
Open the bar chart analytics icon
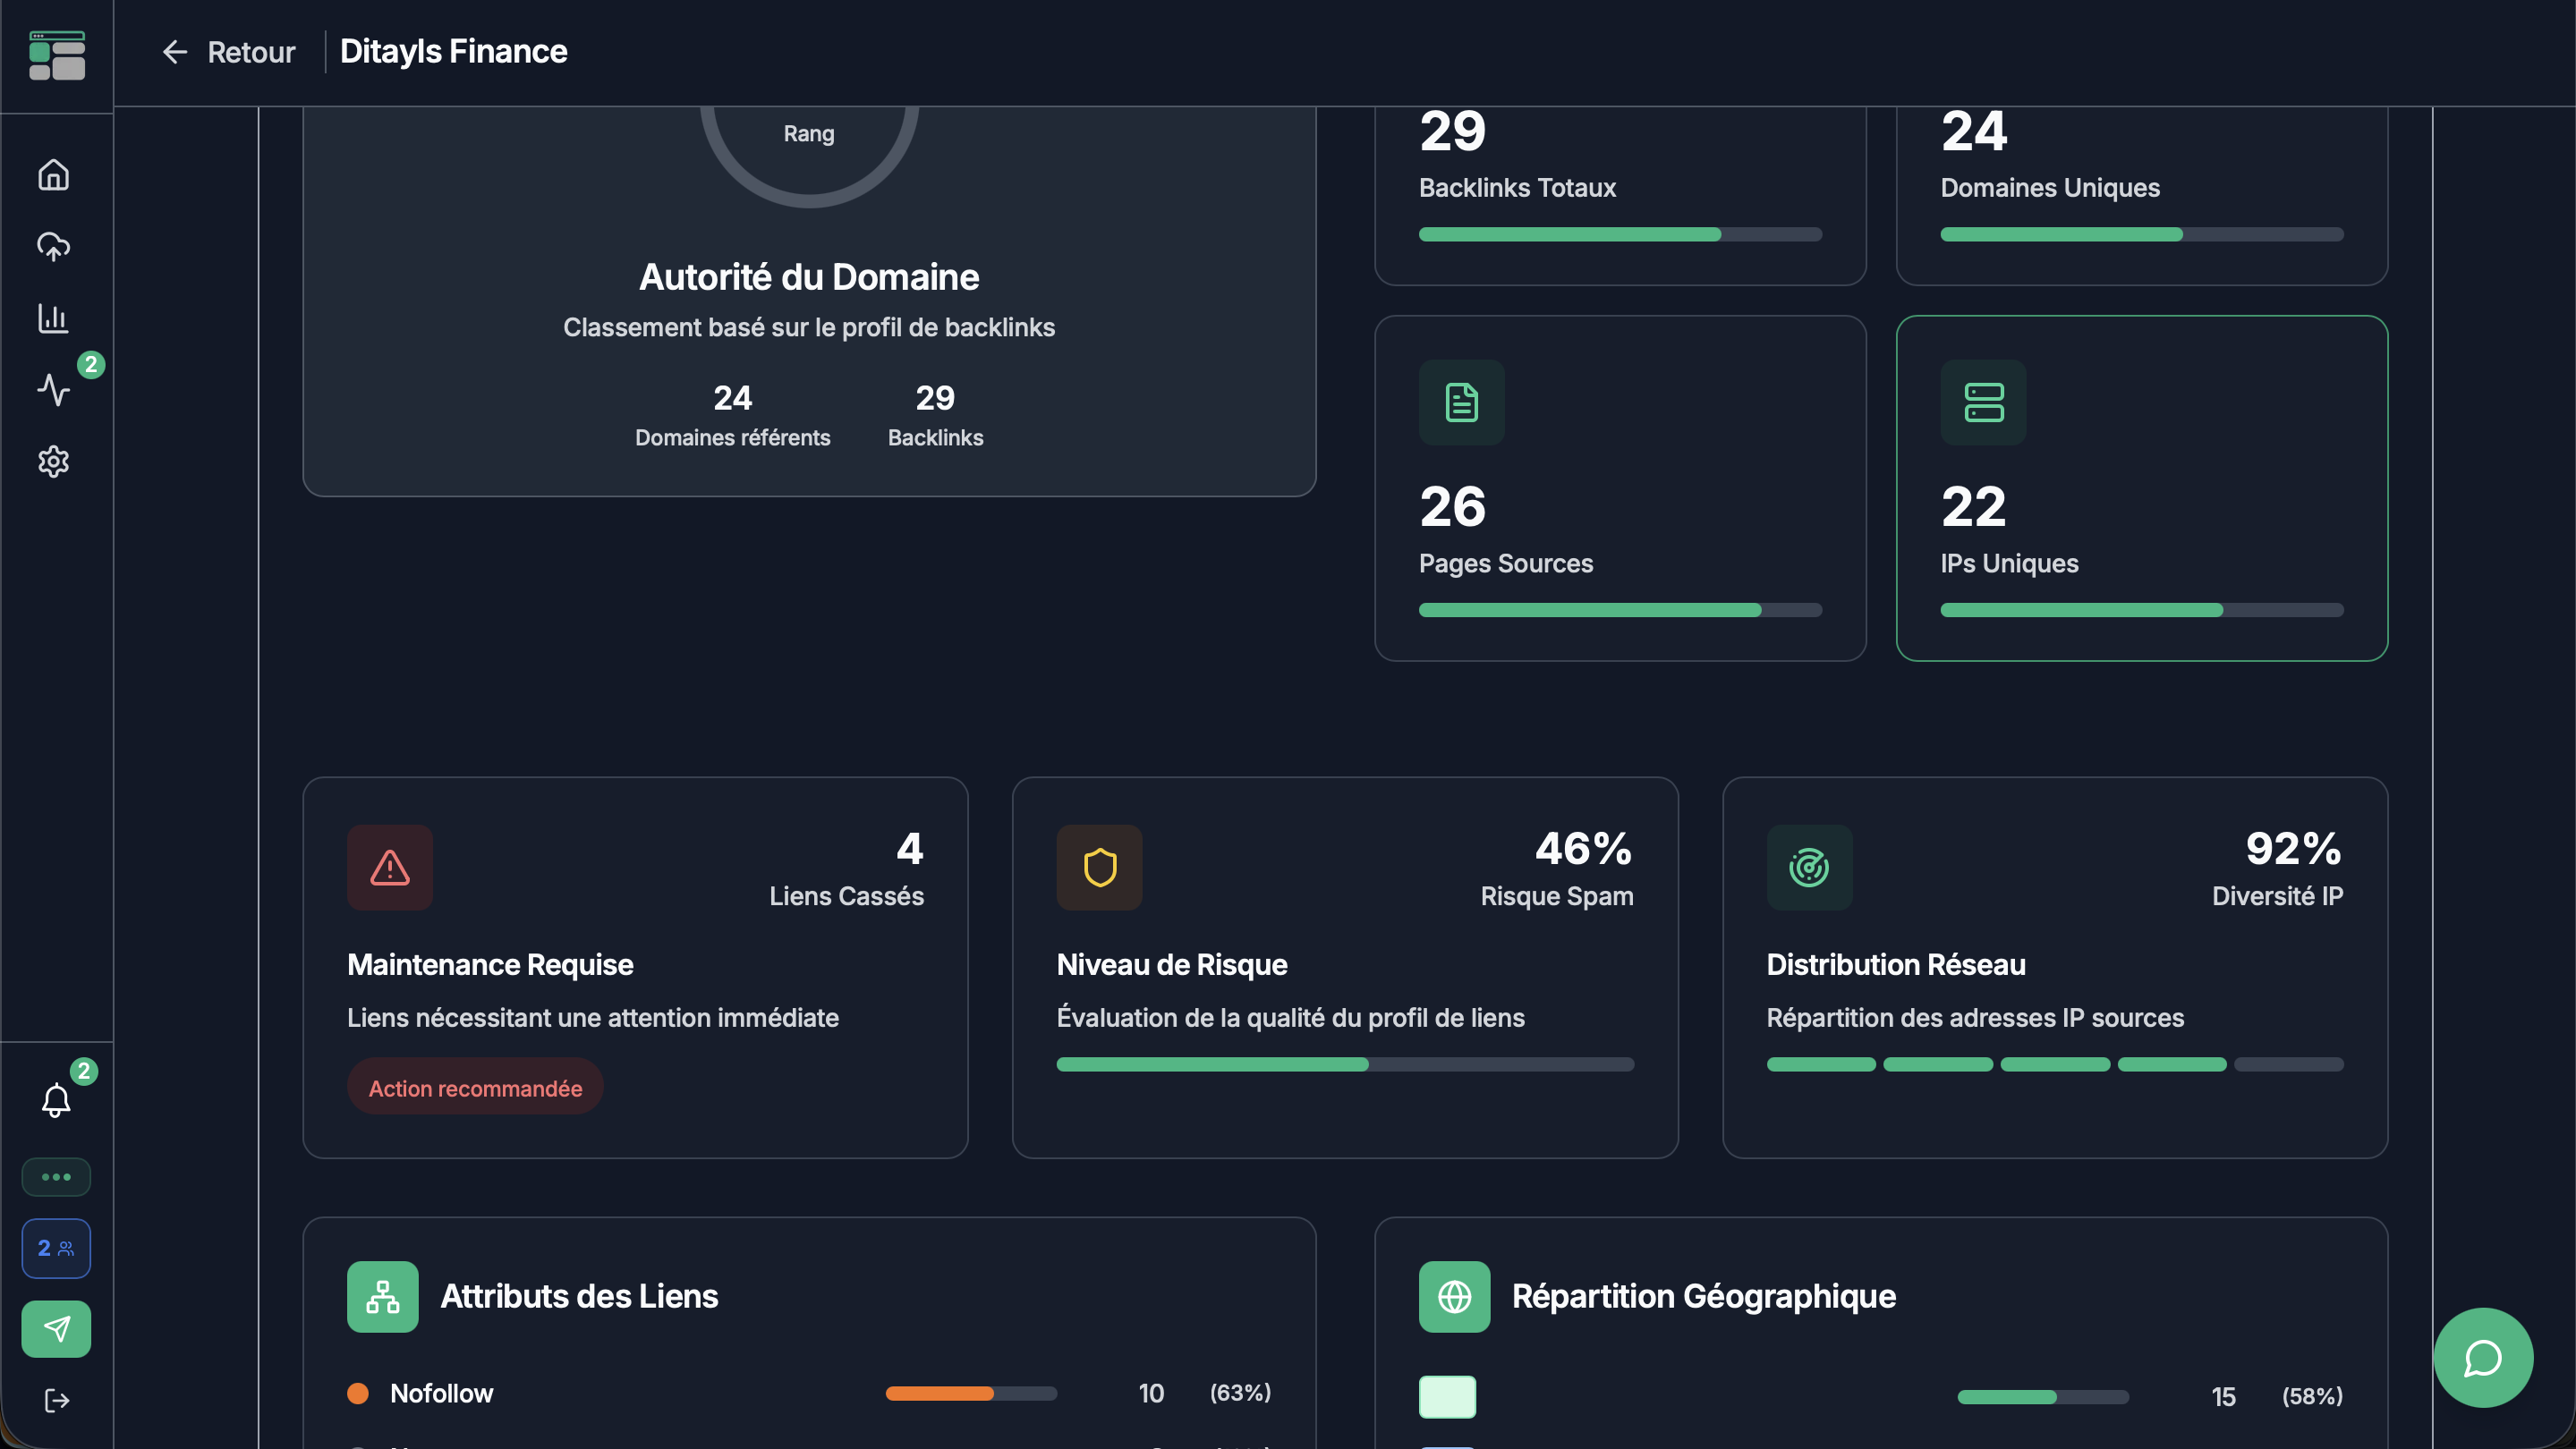(x=54, y=318)
